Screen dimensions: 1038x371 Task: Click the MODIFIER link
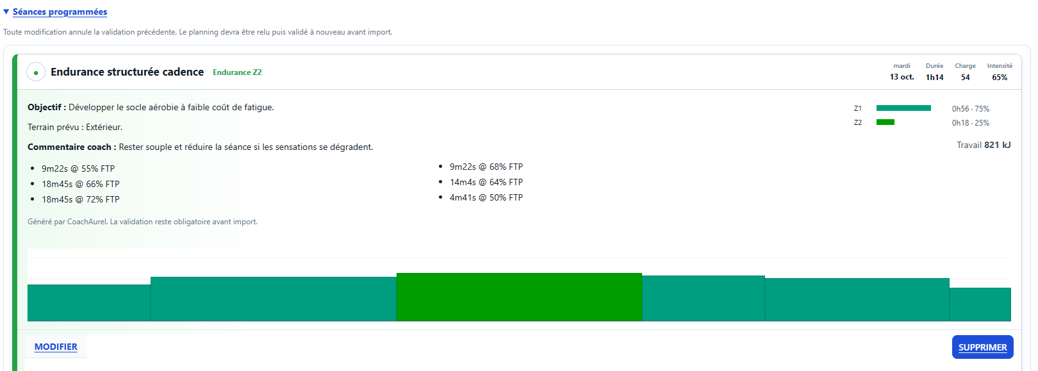point(56,347)
